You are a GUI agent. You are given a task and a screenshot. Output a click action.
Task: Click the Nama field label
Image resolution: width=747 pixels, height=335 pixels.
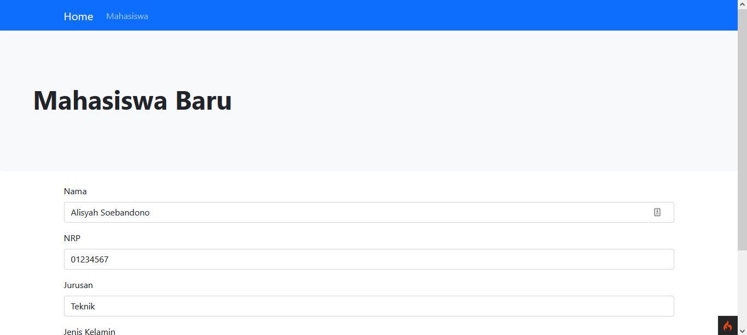[75, 192]
